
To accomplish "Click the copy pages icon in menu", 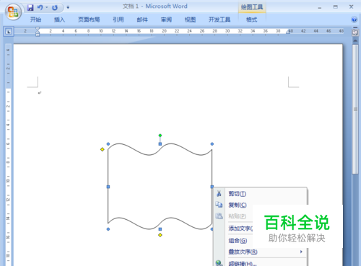I will click(219, 205).
